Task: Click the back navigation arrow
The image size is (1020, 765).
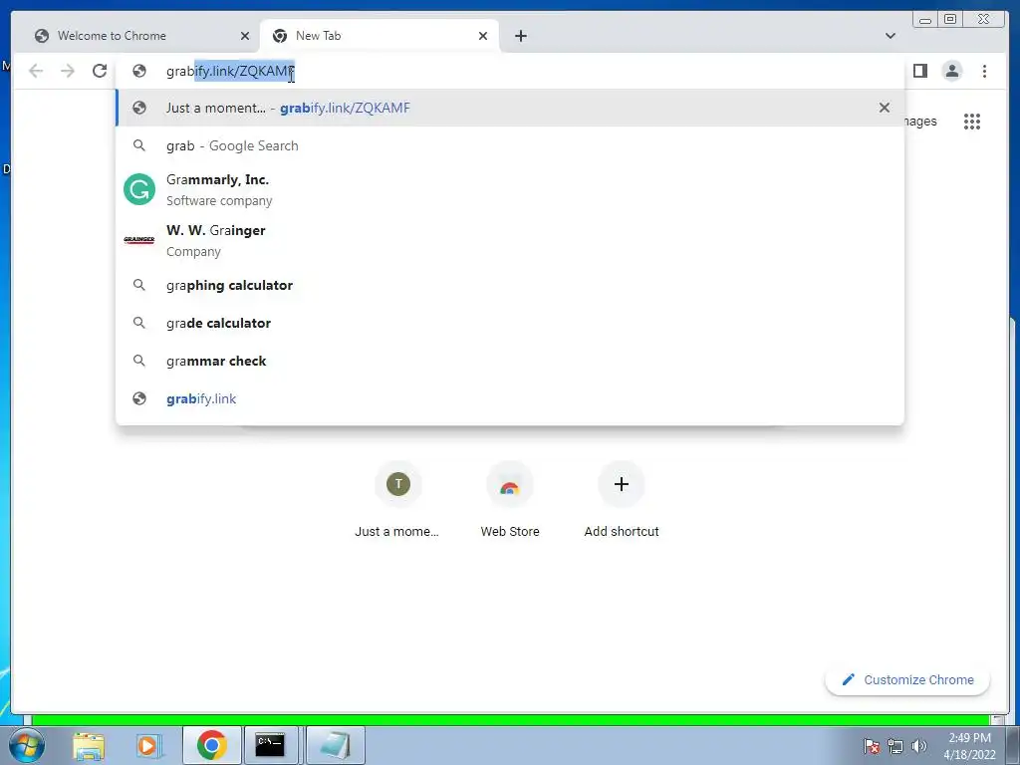Action: pyautogui.click(x=36, y=71)
